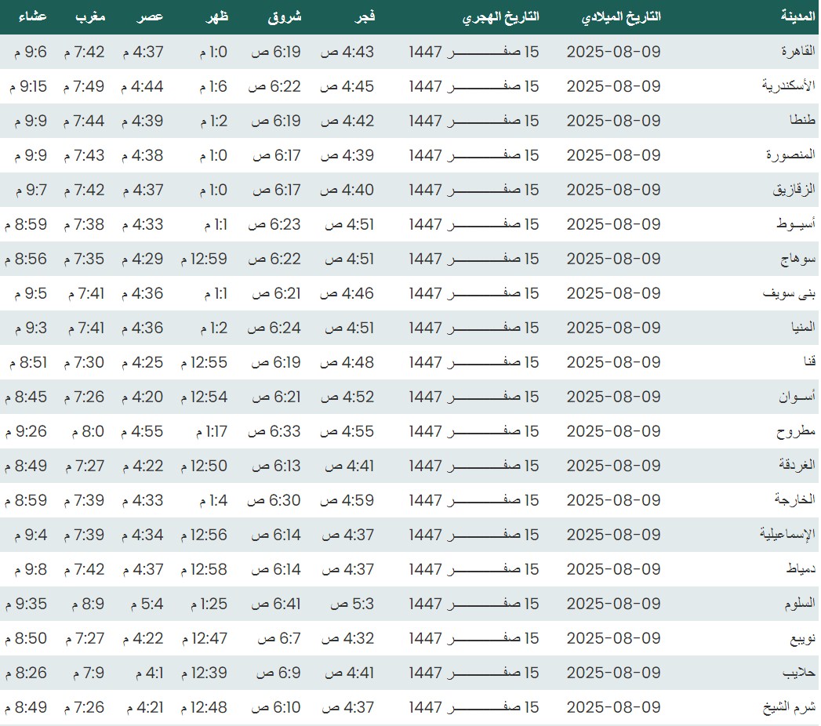Click the عصر column header
This screenshot has width=821, height=726.
[x=151, y=16]
